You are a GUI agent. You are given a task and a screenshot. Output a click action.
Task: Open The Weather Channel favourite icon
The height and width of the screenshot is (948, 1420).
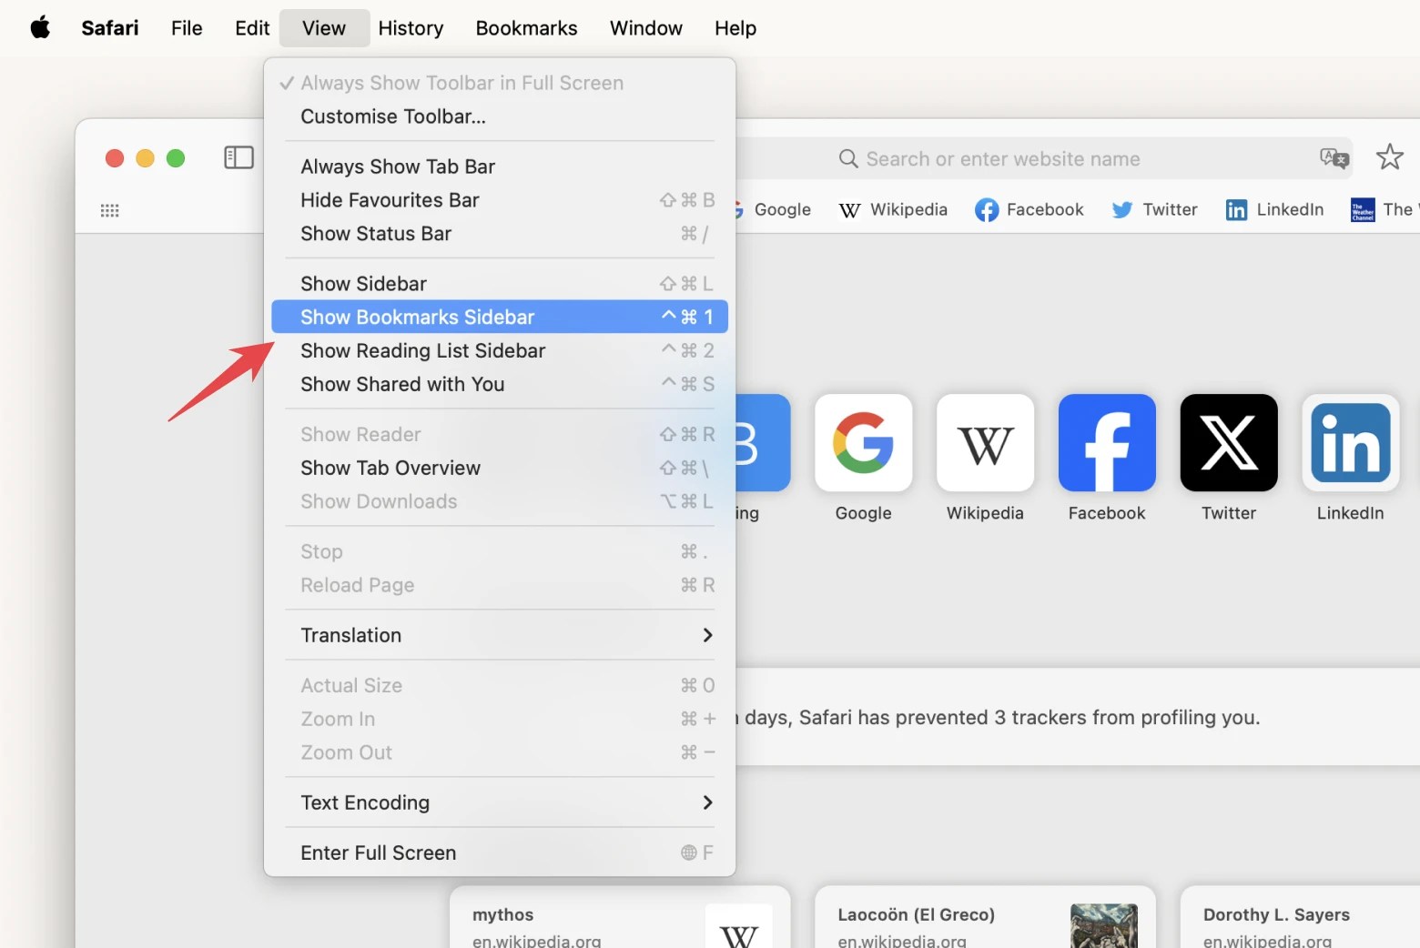[1362, 209]
